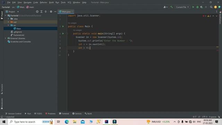Click UTF-8 encoding in status bar
This screenshot has width=222, height=125.
205,117
